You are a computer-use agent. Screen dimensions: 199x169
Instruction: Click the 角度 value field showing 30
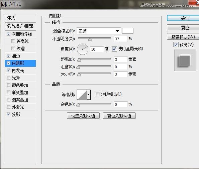click(x=97, y=49)
